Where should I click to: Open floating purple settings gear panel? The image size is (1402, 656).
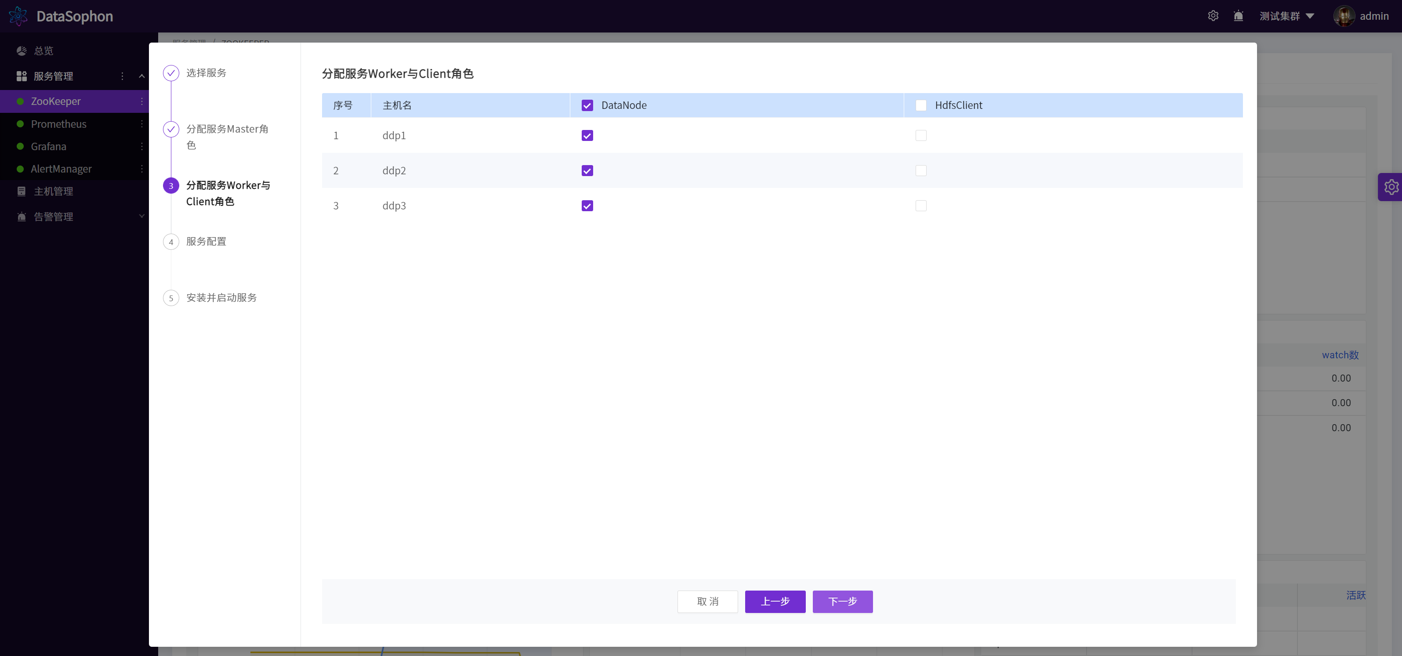1391,187
